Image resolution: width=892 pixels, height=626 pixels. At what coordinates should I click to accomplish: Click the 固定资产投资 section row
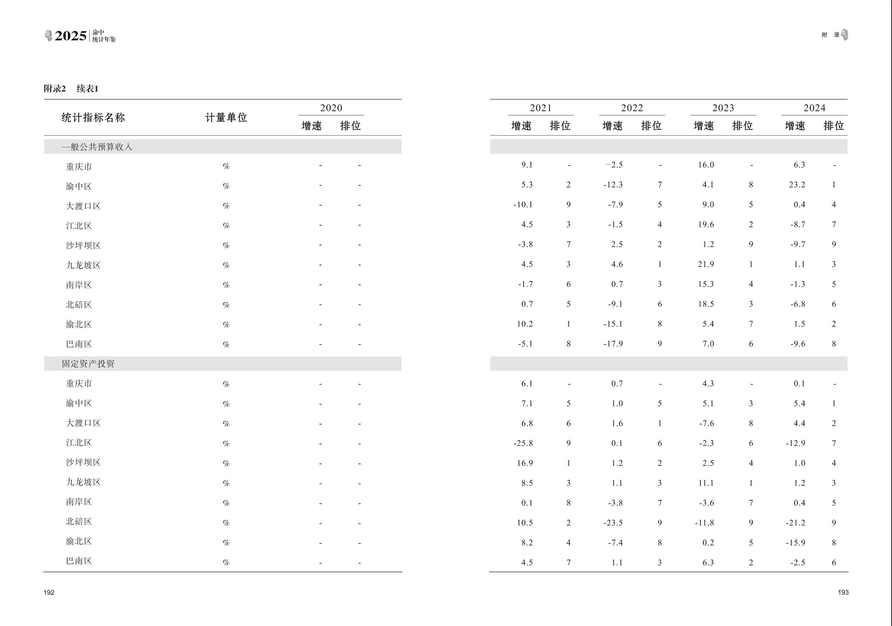(88, 364)
